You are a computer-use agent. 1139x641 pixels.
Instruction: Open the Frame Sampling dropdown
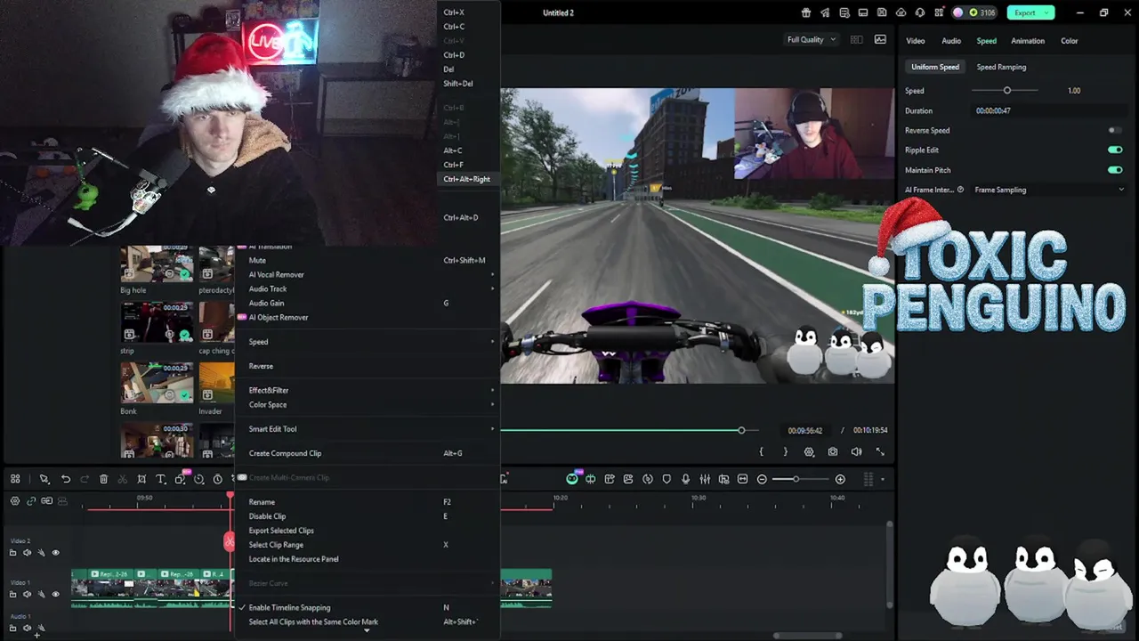click(x=1050, y=190)
